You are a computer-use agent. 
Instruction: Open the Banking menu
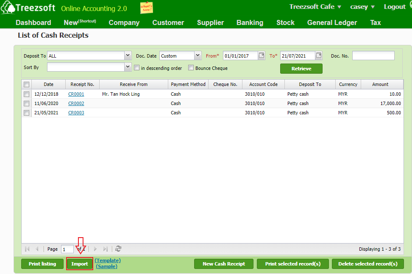point(250,22)
